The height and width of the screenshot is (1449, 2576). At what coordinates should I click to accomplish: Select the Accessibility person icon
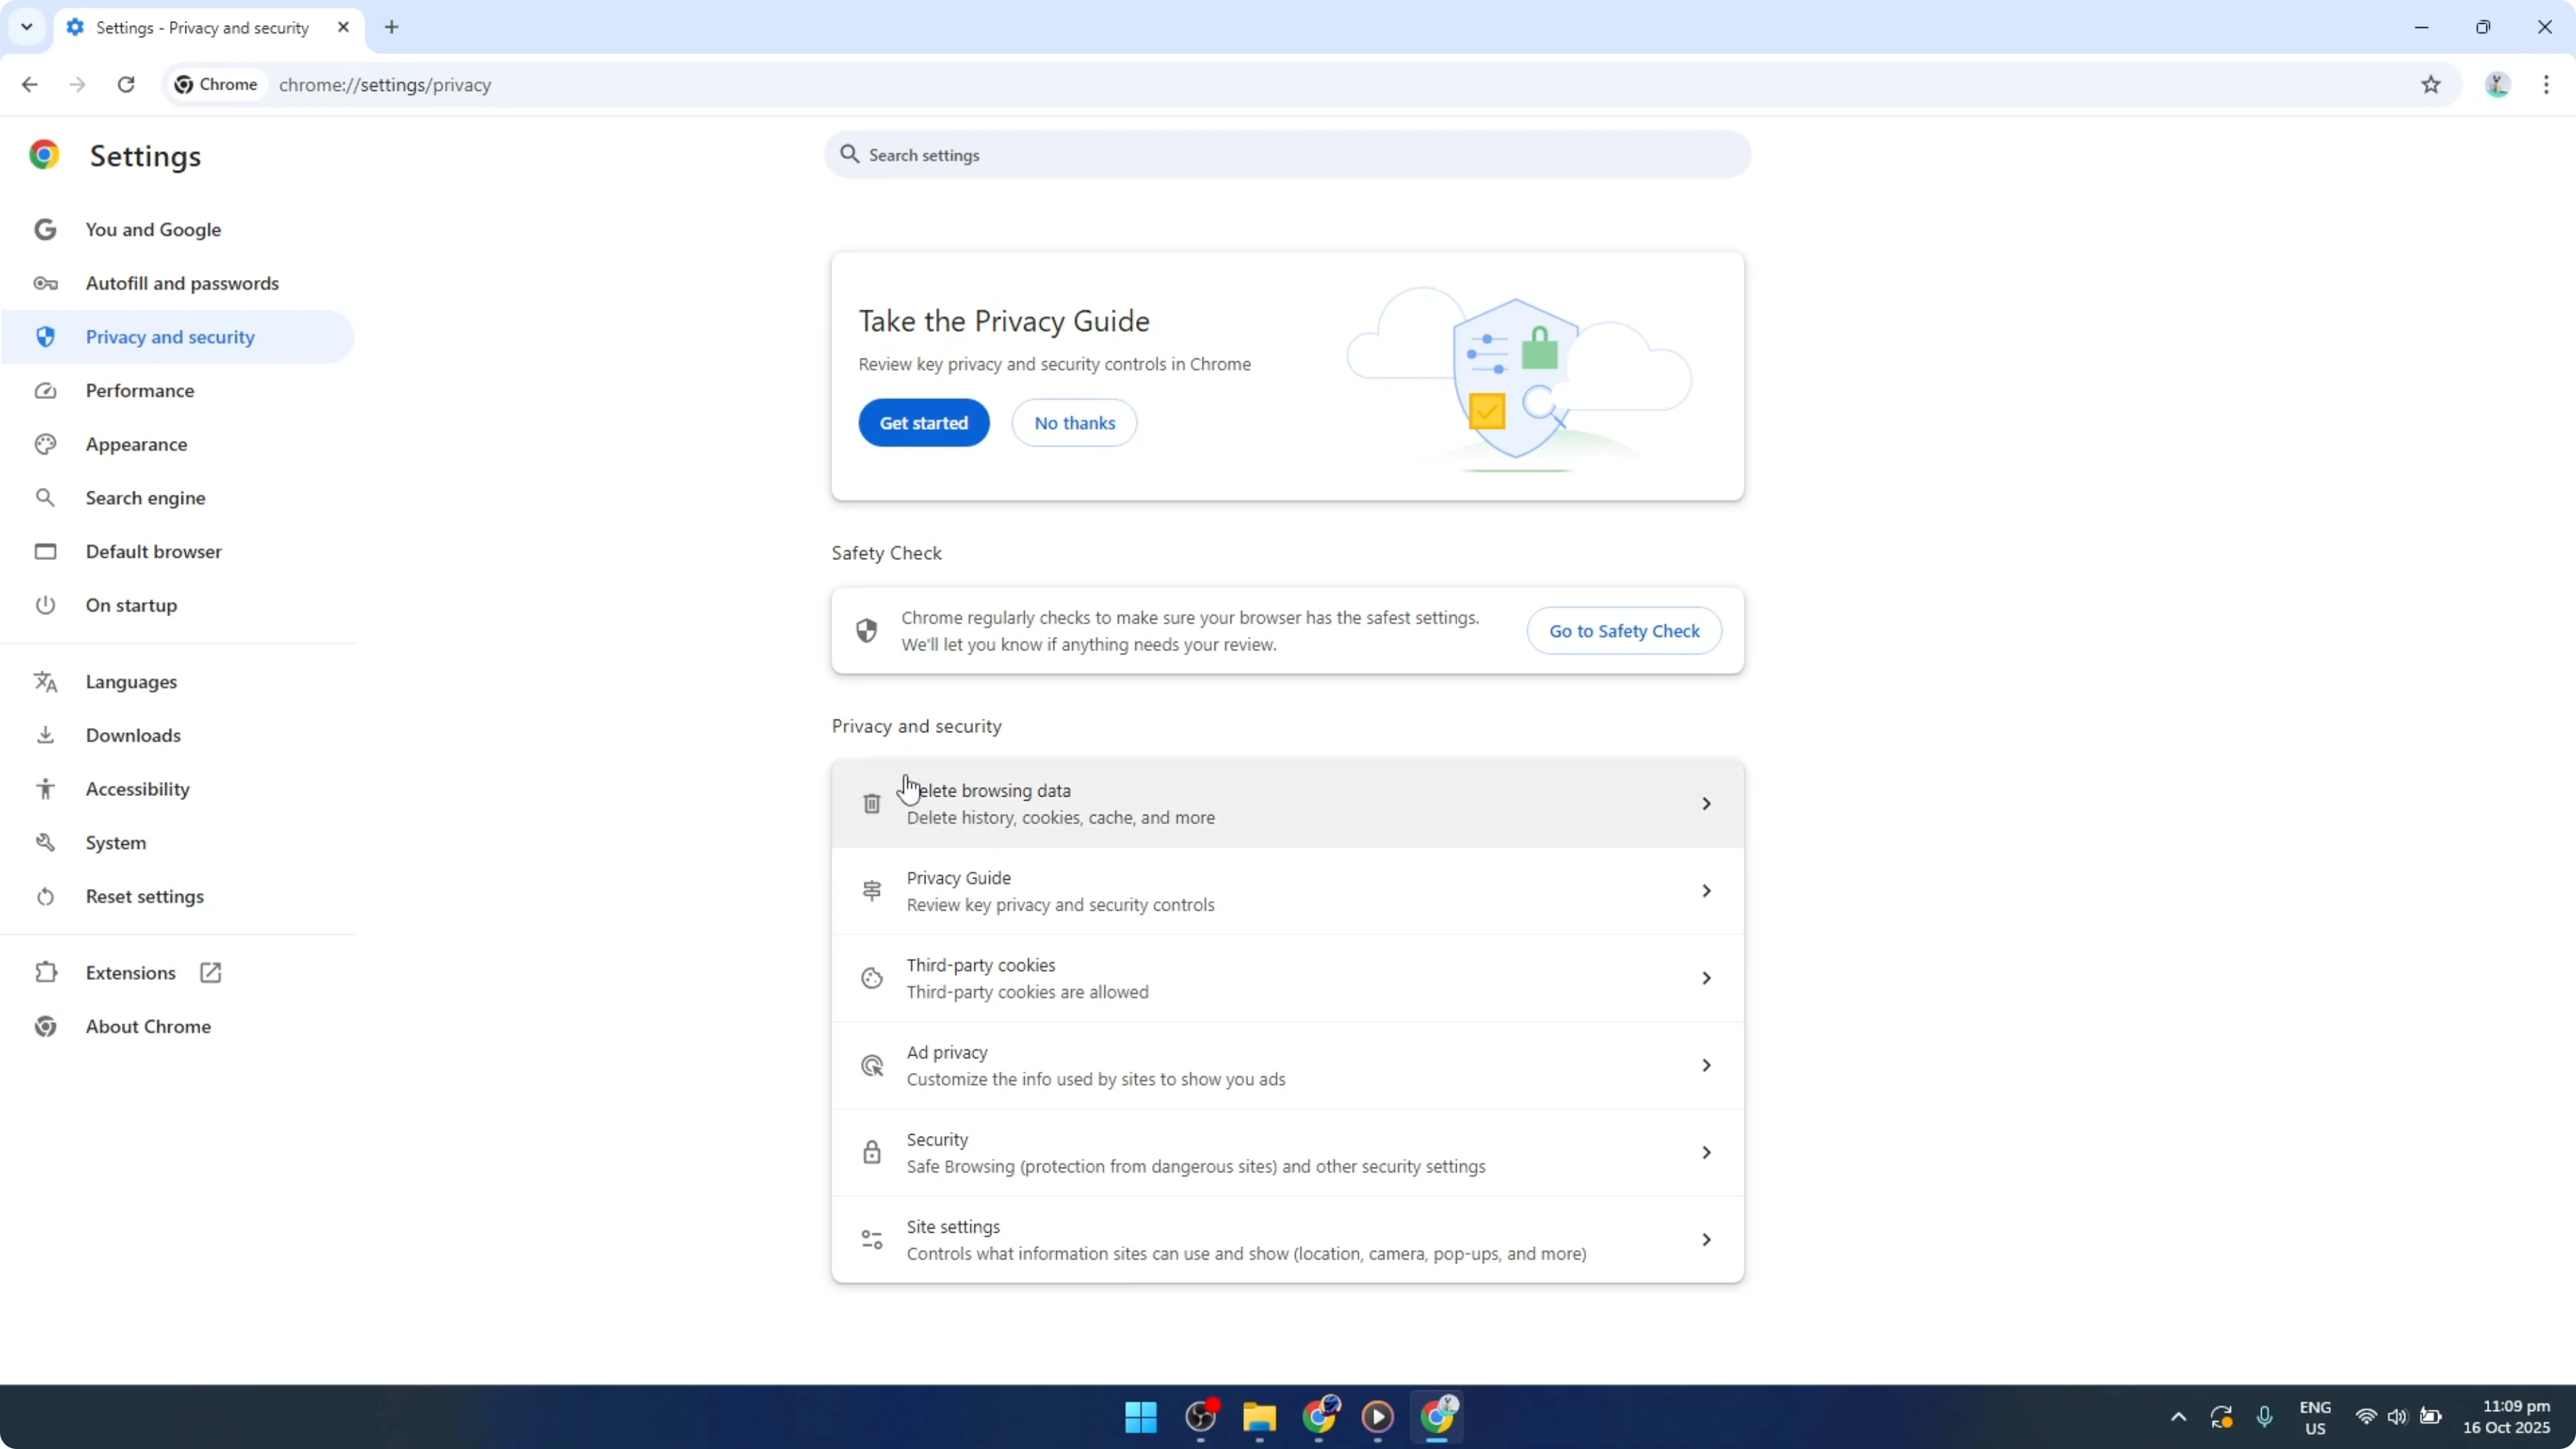(x=45, y=789)
